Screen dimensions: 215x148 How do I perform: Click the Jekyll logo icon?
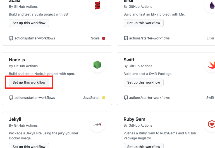[x=97, y=124]
